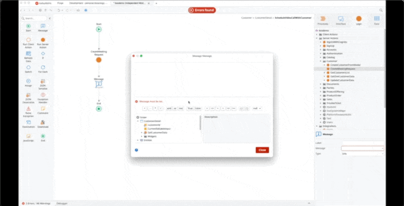
Task: Open the help icon in the Message dialog
Action: [x=137, y=150]
